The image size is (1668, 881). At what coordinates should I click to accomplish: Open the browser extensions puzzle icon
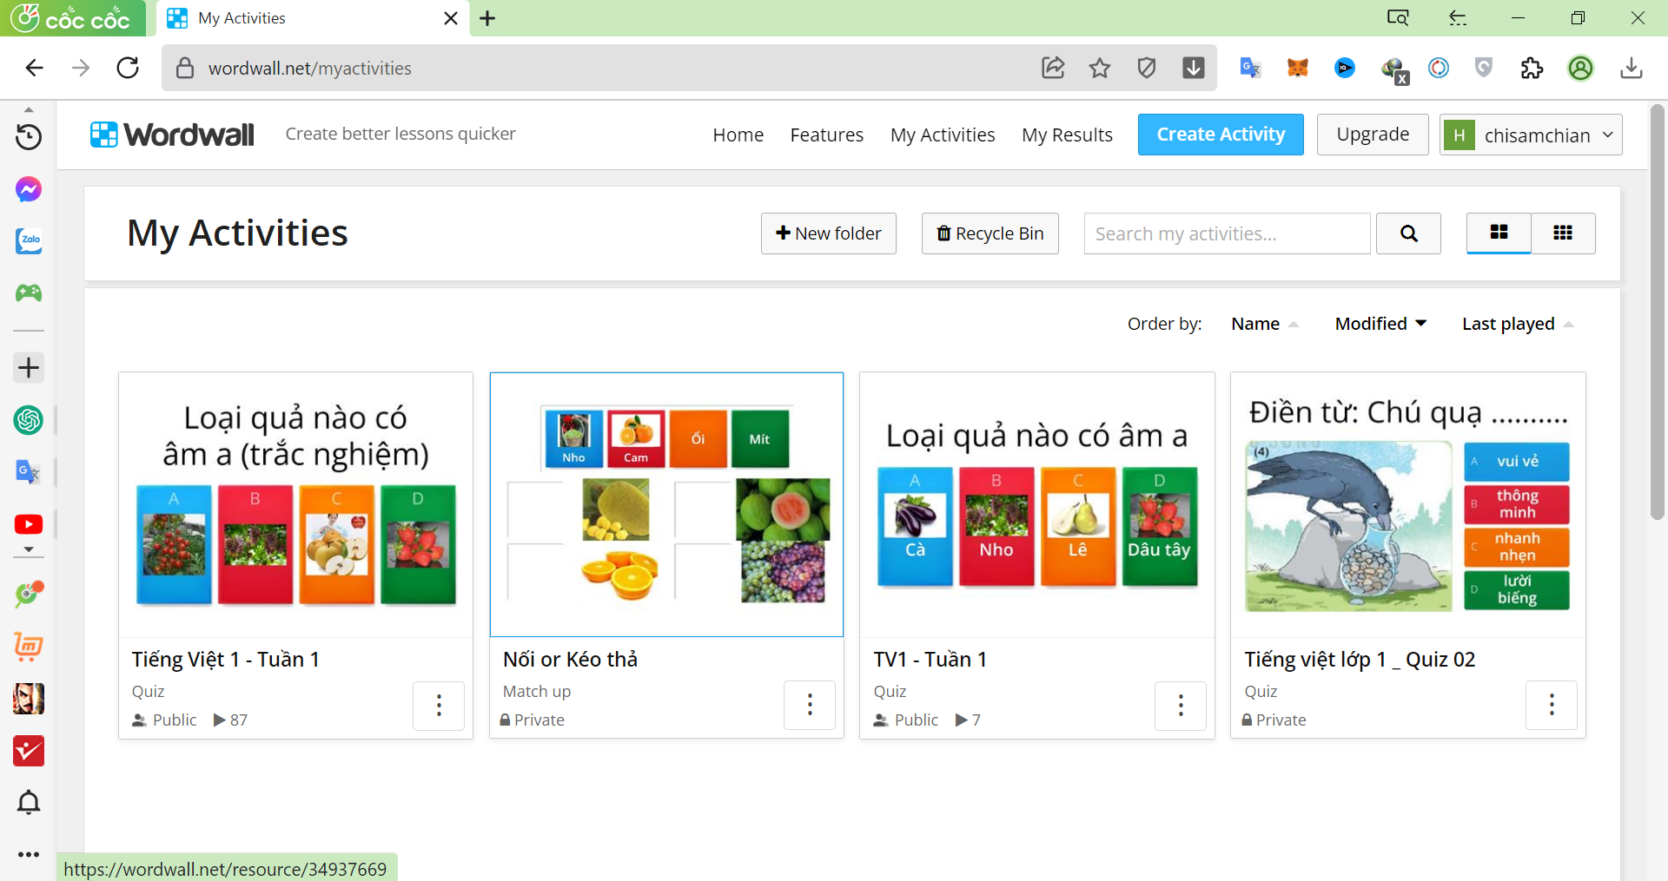(1532, 68)
